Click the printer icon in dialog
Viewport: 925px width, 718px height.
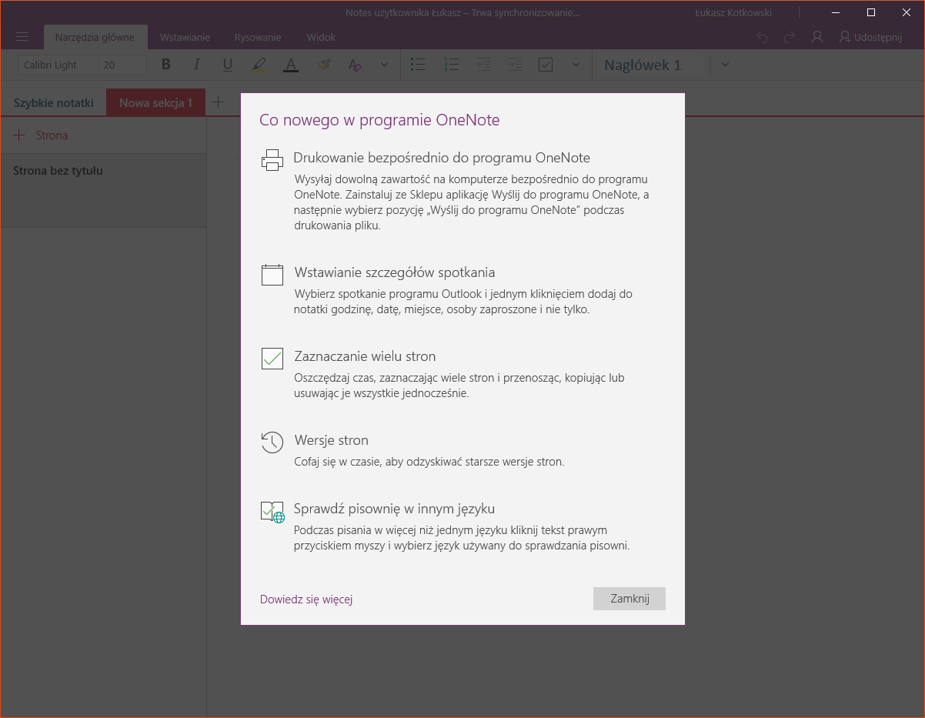pyautogui.click(x=272, y=159)
